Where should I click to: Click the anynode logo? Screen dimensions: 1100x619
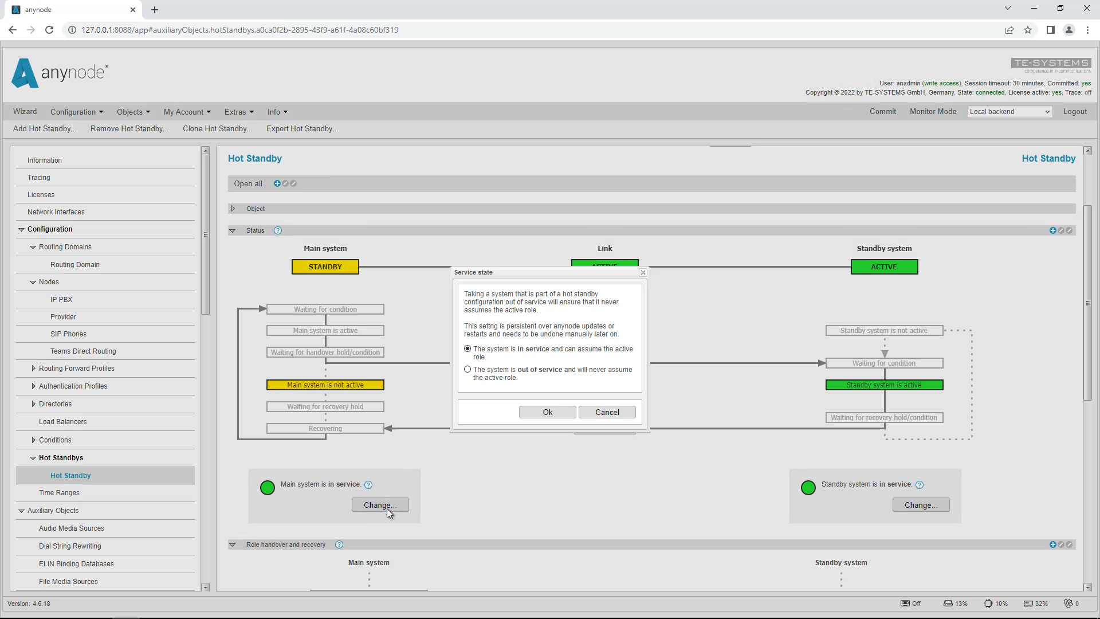pyautogui.click(x=60, y=73)
